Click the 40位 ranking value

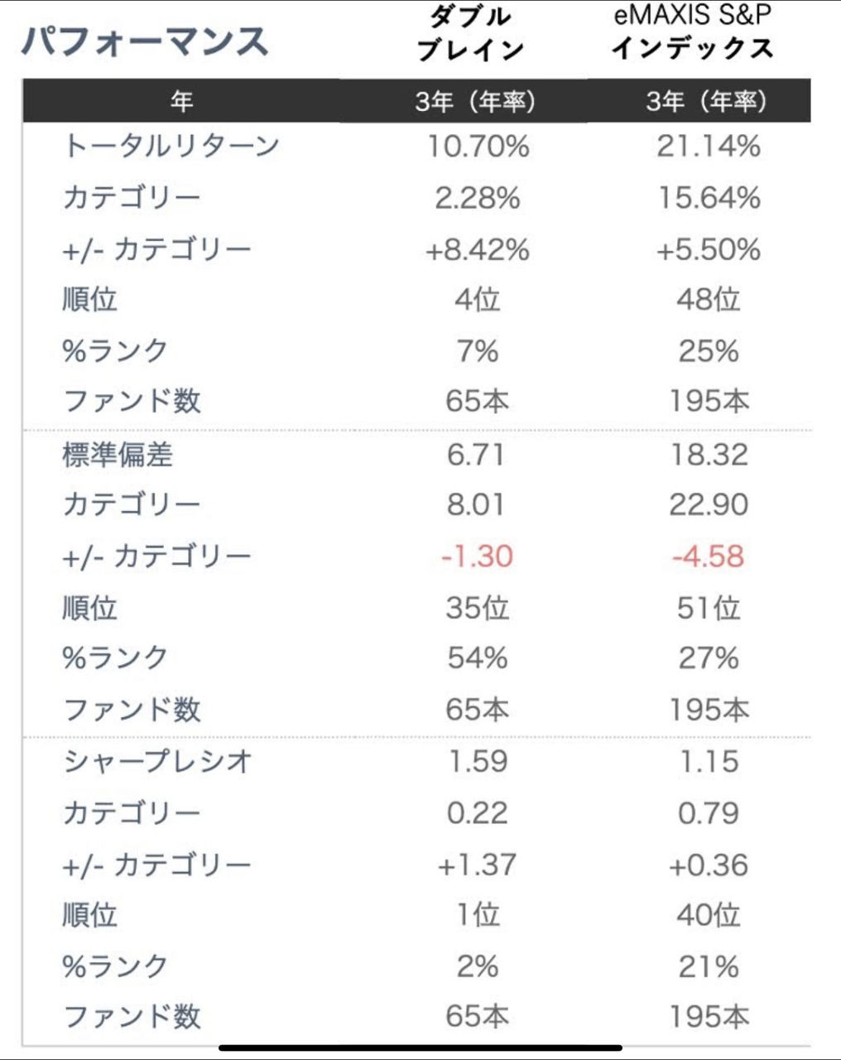[x=709, y=915]
